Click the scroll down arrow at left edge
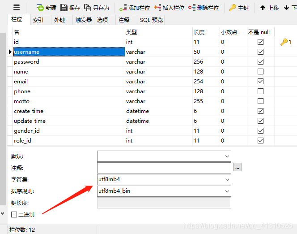Image resolution: width=297 pixels, height=234 pixels. 3,213
